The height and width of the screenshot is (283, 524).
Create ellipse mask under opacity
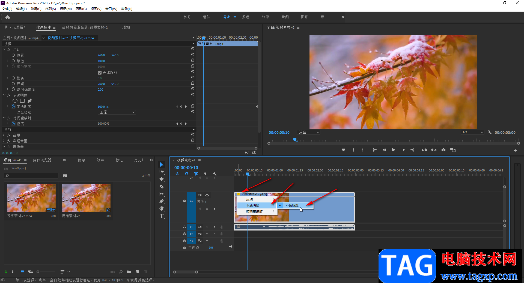[15, 101]
